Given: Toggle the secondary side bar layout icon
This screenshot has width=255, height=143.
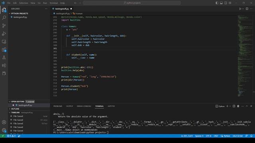Looking at the screenshot, I should click(x=226, y=3).
